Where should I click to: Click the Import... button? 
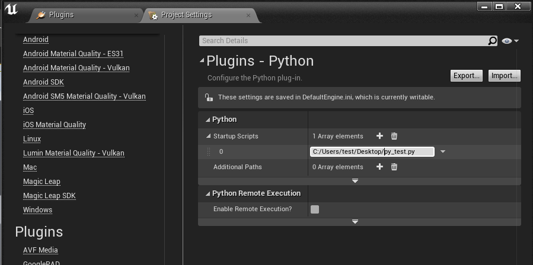pyautogui.click(x=505, y=76)
